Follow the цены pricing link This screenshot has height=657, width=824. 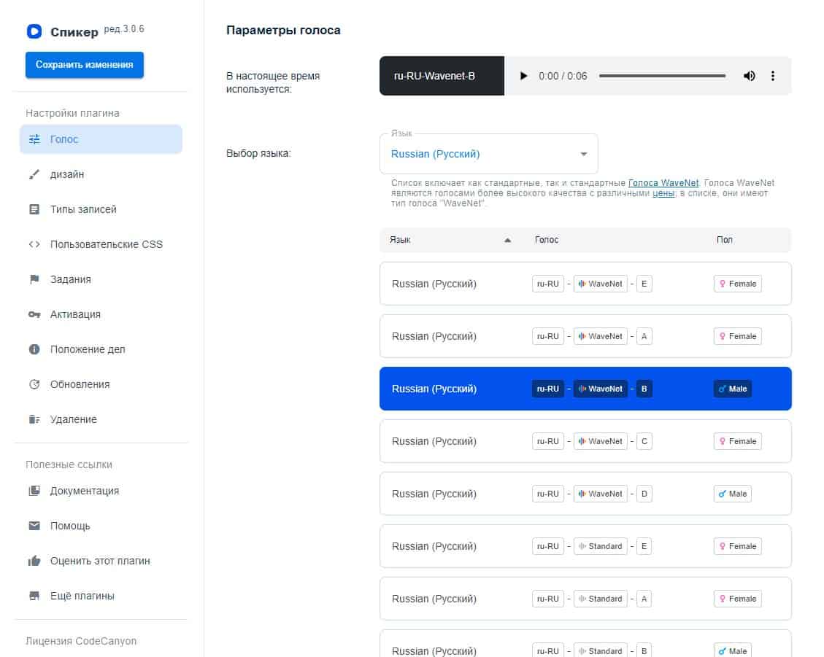point(663,193)
